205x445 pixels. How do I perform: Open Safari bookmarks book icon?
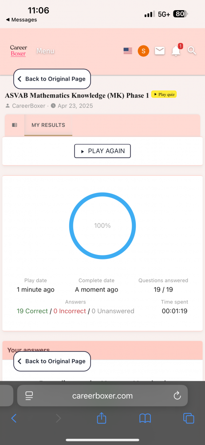point(145,418)
